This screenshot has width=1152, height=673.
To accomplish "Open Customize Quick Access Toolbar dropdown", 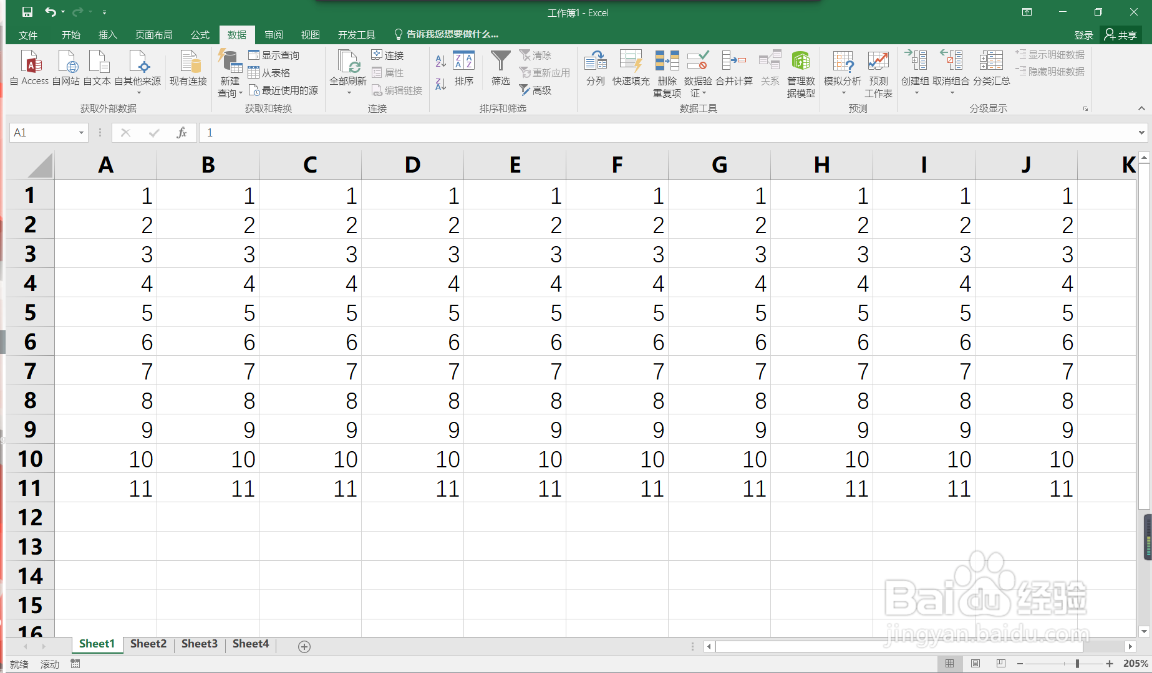I will [104, 12].
